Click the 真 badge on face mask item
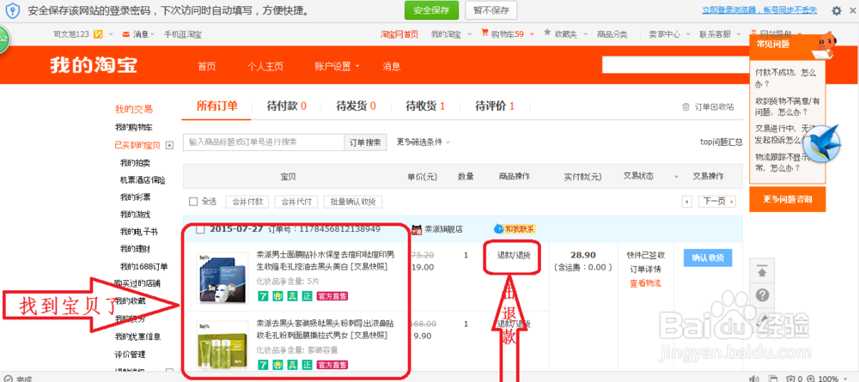This screenshot has width=859, height=382. coord(293,296)
